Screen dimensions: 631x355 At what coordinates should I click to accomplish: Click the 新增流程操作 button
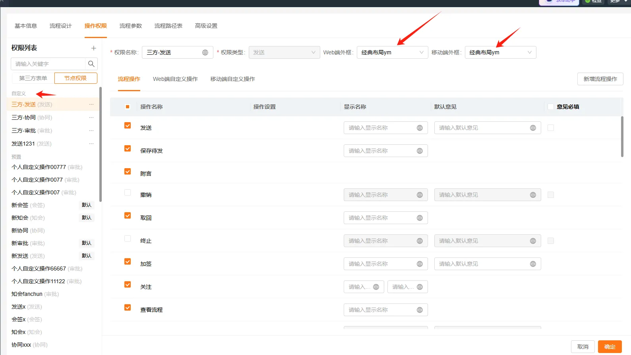(600, 79)
